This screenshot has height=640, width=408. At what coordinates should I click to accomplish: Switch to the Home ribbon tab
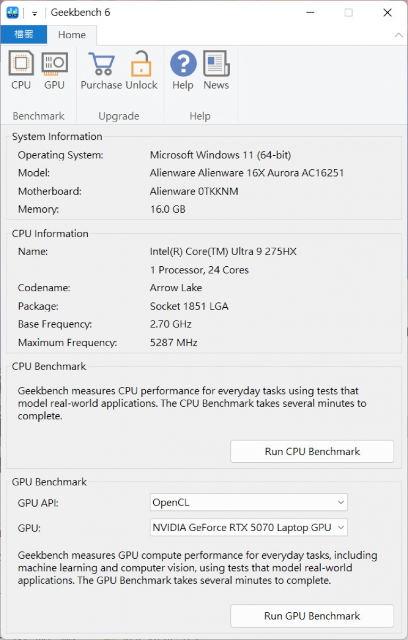[72, 35]
